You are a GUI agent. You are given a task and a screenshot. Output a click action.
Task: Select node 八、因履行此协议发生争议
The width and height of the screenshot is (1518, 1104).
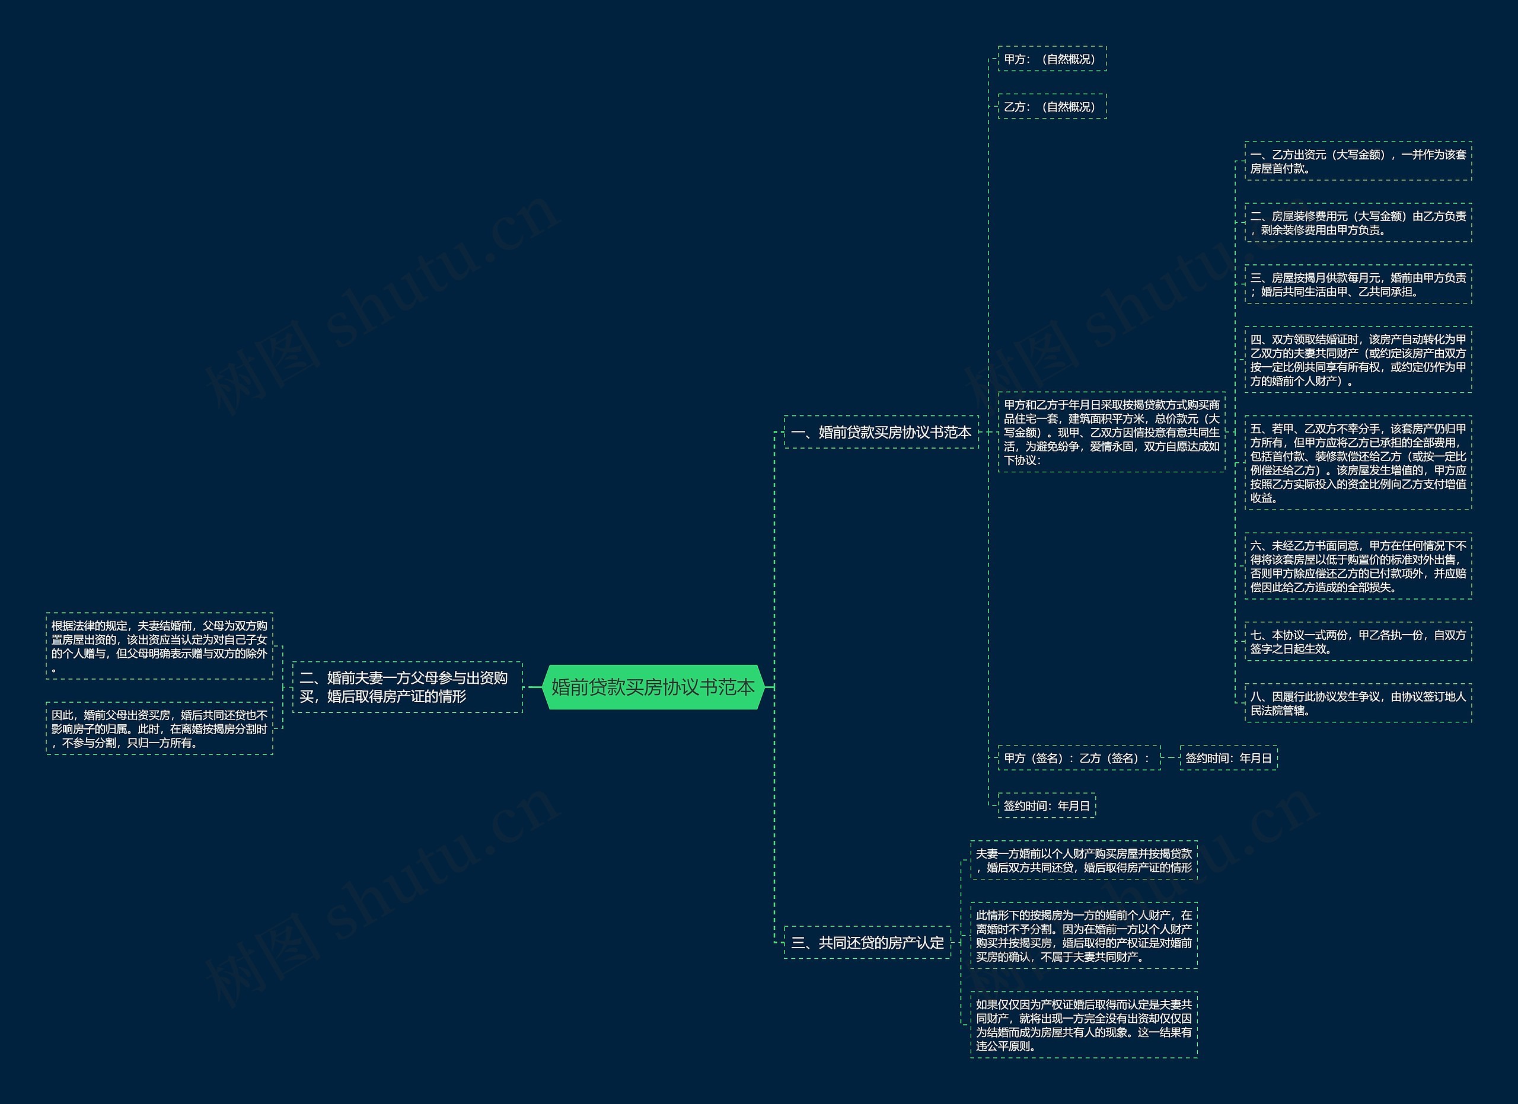[x=1358, y=703]
